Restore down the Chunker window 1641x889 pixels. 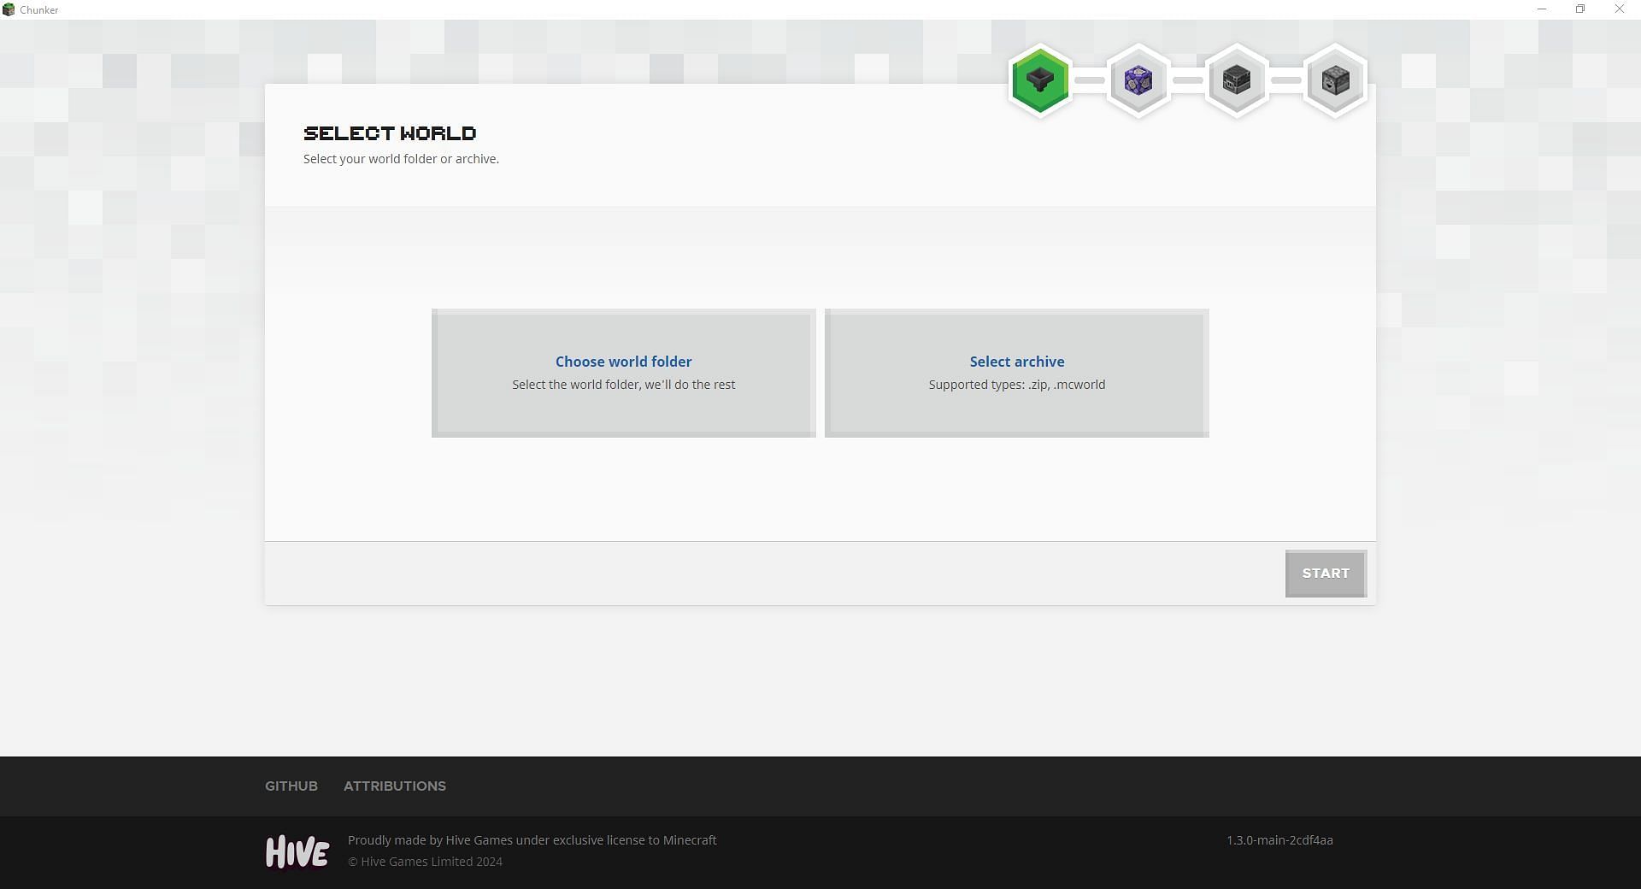[1580, 9]
